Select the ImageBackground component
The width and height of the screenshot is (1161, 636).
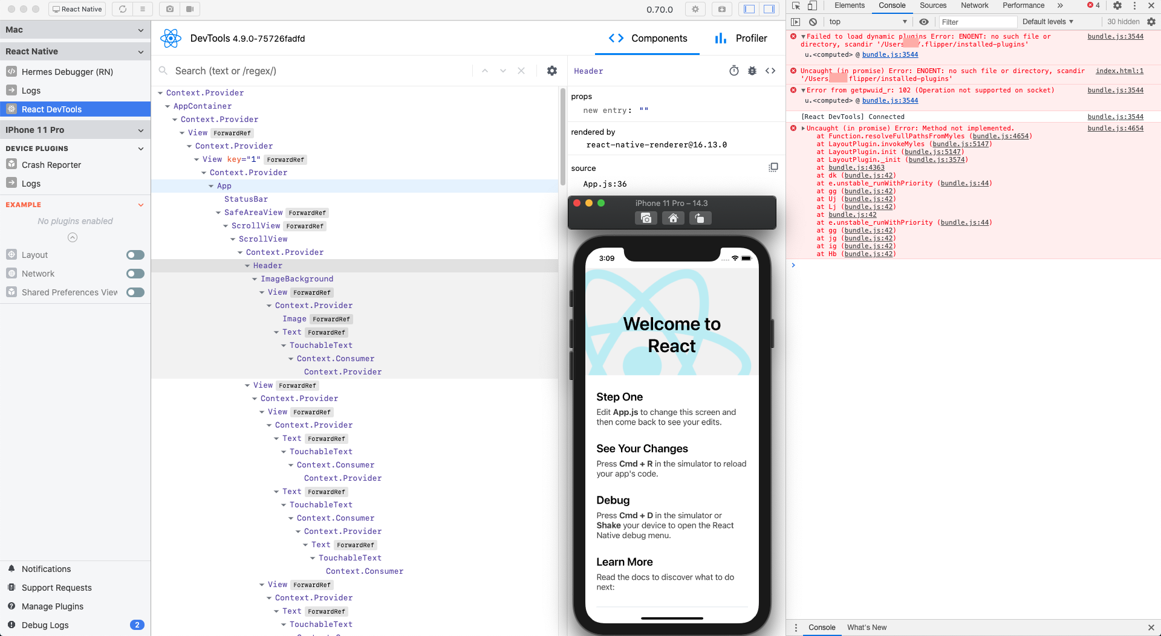(x=297, y=279)
